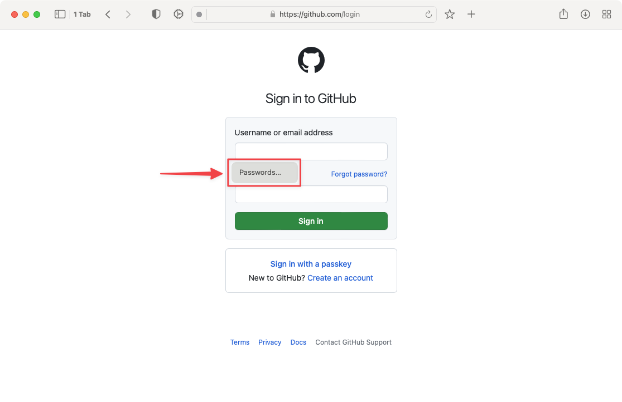The image size is (622, 402).
Task: Open a new tab with the plus icon
Action: [x=471, y=14]
